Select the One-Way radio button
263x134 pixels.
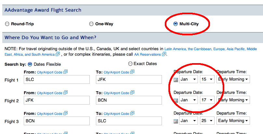click(91, 24)
